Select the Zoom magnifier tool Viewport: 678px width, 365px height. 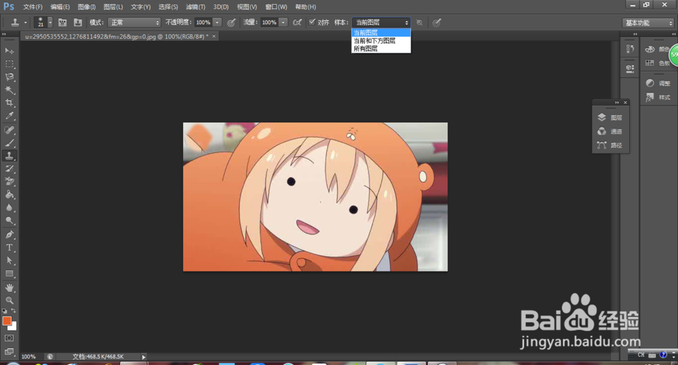[9, 300]
